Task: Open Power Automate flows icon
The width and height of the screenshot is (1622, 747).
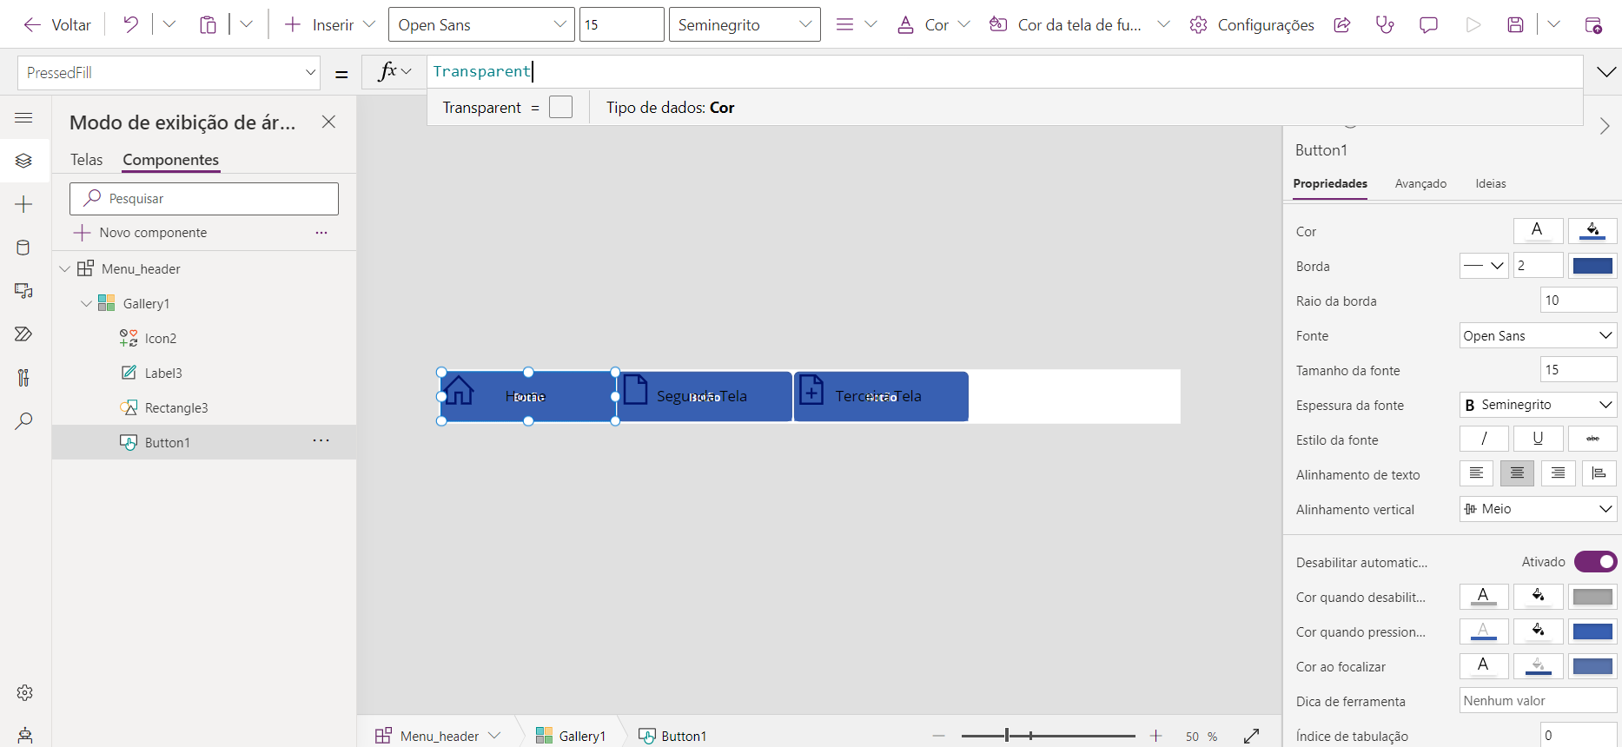Action: (x=23, y=334)
